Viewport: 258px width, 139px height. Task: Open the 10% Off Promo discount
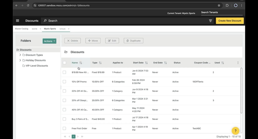[79, 82]
